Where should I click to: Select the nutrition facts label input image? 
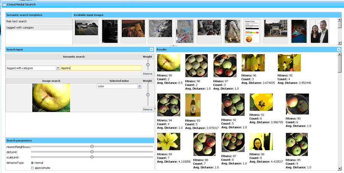coord(252,31)
